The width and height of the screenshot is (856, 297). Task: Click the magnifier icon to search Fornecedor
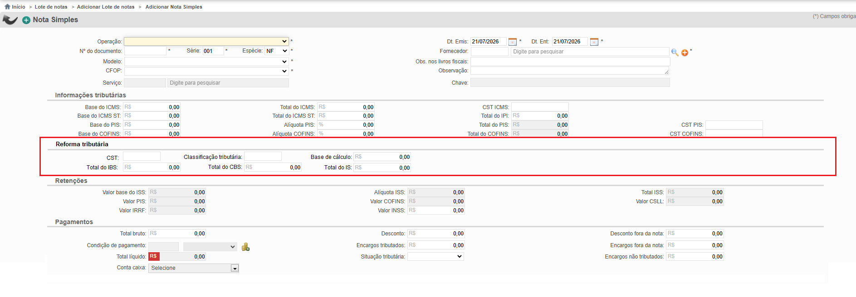coord(675,53)
